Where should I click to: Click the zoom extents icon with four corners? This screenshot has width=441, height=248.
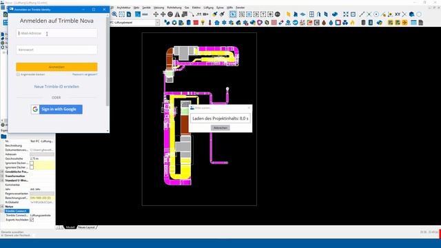(346, 14)
